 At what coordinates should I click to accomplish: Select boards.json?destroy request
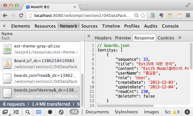tap(40, 93)
